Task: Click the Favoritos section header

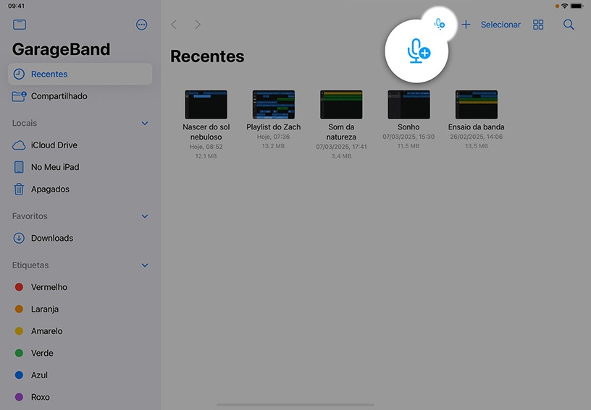Action: (30, 216)
